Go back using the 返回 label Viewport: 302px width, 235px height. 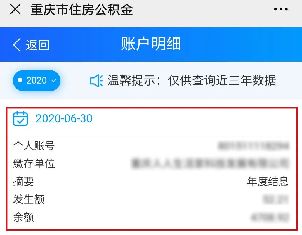pos(38,45)
